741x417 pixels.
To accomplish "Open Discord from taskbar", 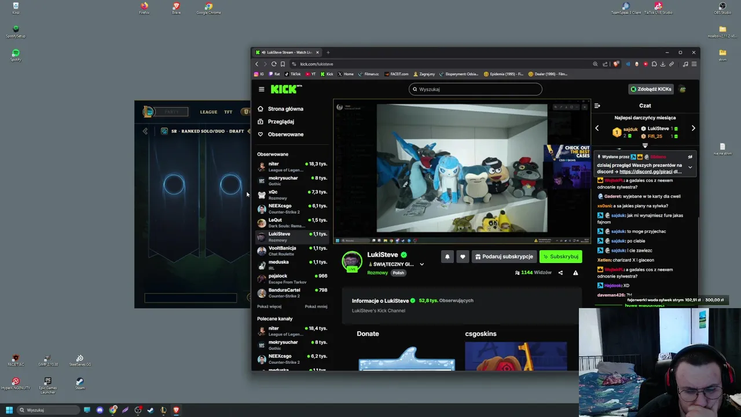I will pyautogui.click(x=100, y=410).
